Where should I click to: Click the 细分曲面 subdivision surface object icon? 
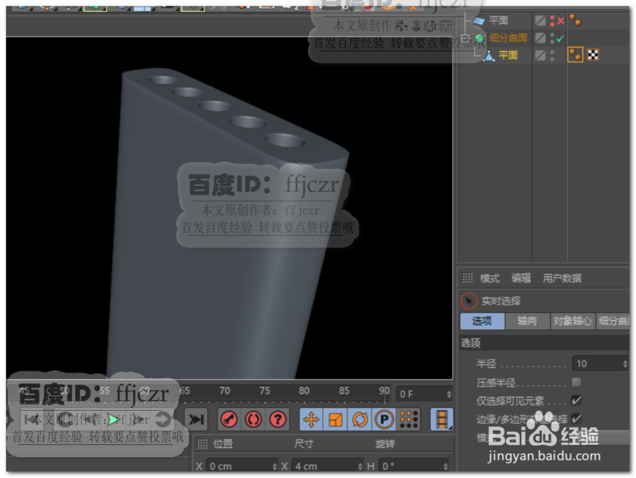click(480, 39)
